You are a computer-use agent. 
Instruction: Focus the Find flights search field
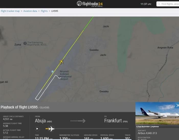coord(168,4)
